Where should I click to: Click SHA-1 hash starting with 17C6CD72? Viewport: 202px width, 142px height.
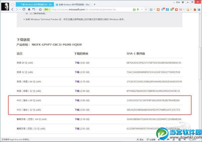(154, 81)
